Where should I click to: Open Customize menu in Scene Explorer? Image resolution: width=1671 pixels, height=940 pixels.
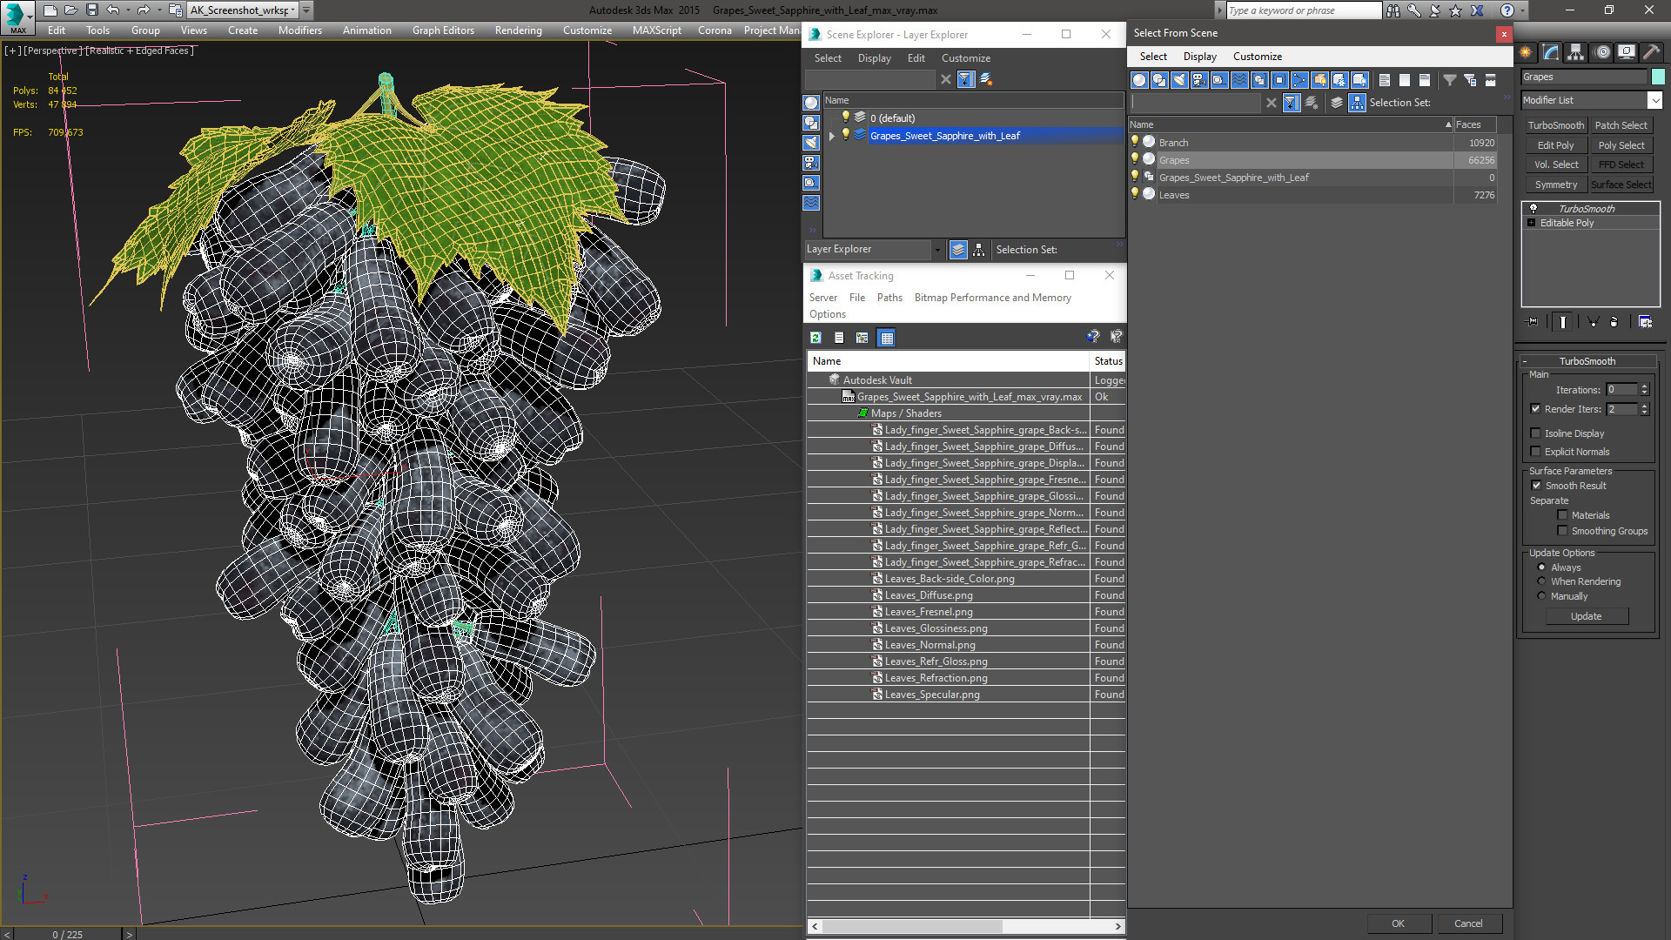[965, 58]
